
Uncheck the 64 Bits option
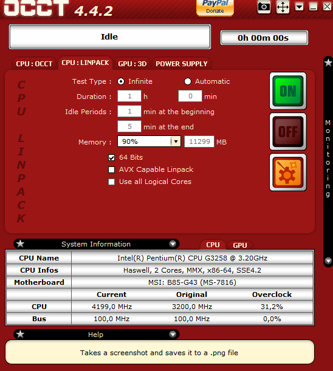point(111,158)
